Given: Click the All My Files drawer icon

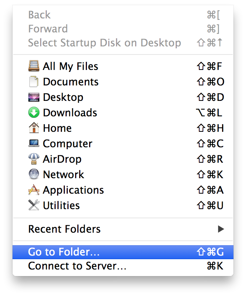Looking at the screenshot, I should (34, 66).
